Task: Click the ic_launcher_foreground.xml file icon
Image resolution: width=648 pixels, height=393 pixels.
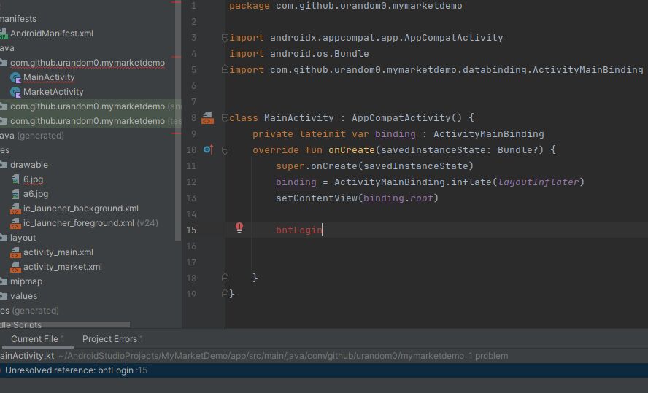Action: click(15, 223)
